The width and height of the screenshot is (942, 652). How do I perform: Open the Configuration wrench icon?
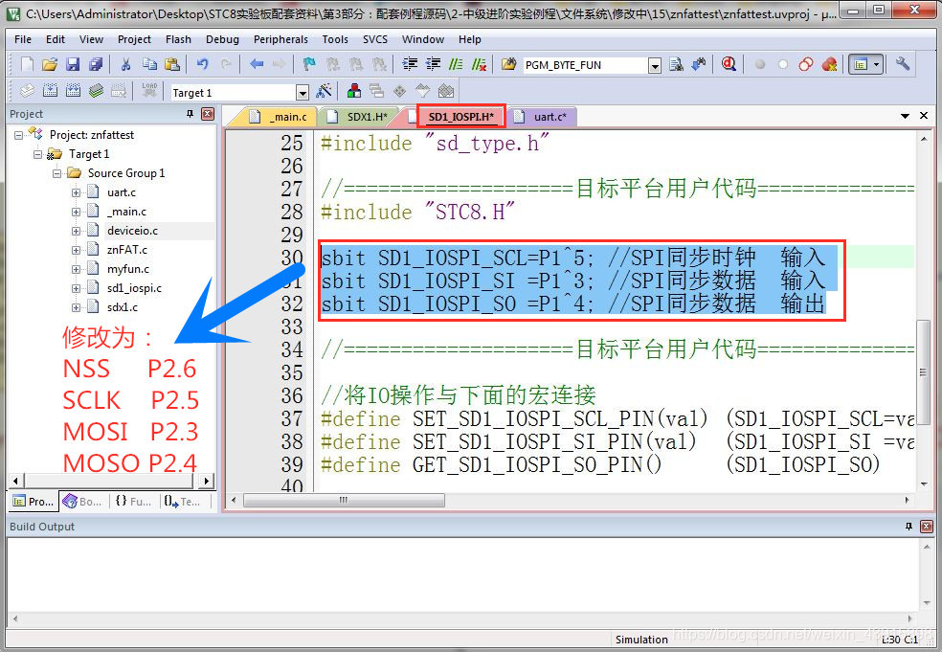[903, 64]
